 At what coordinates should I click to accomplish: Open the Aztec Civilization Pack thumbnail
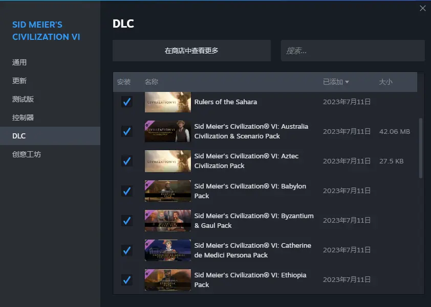168,161
